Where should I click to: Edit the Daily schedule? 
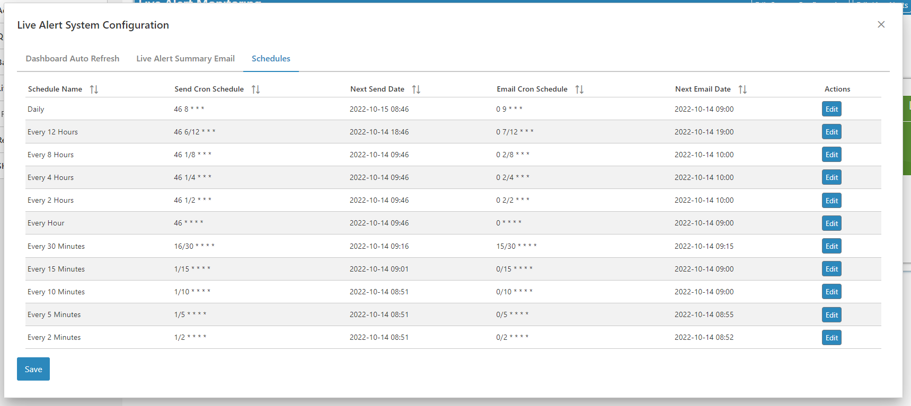(x=832, y=109)
